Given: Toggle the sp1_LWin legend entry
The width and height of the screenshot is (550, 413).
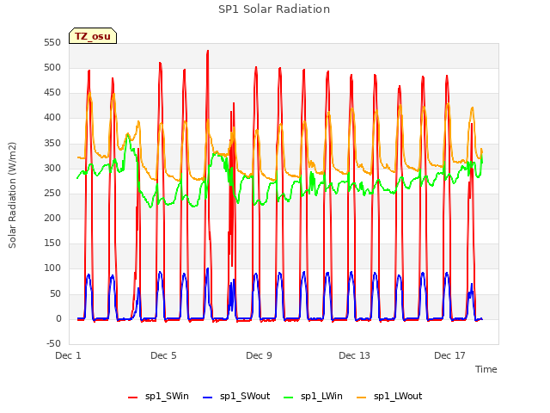Looking at the screenshot, I should tap(313, 397).
